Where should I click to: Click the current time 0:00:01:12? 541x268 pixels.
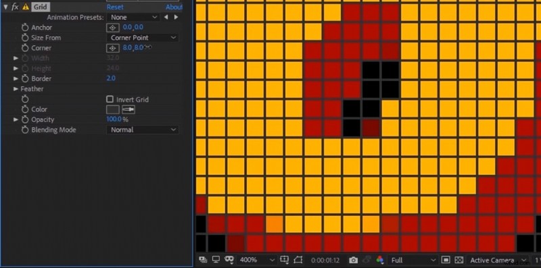tap(325, 260)
